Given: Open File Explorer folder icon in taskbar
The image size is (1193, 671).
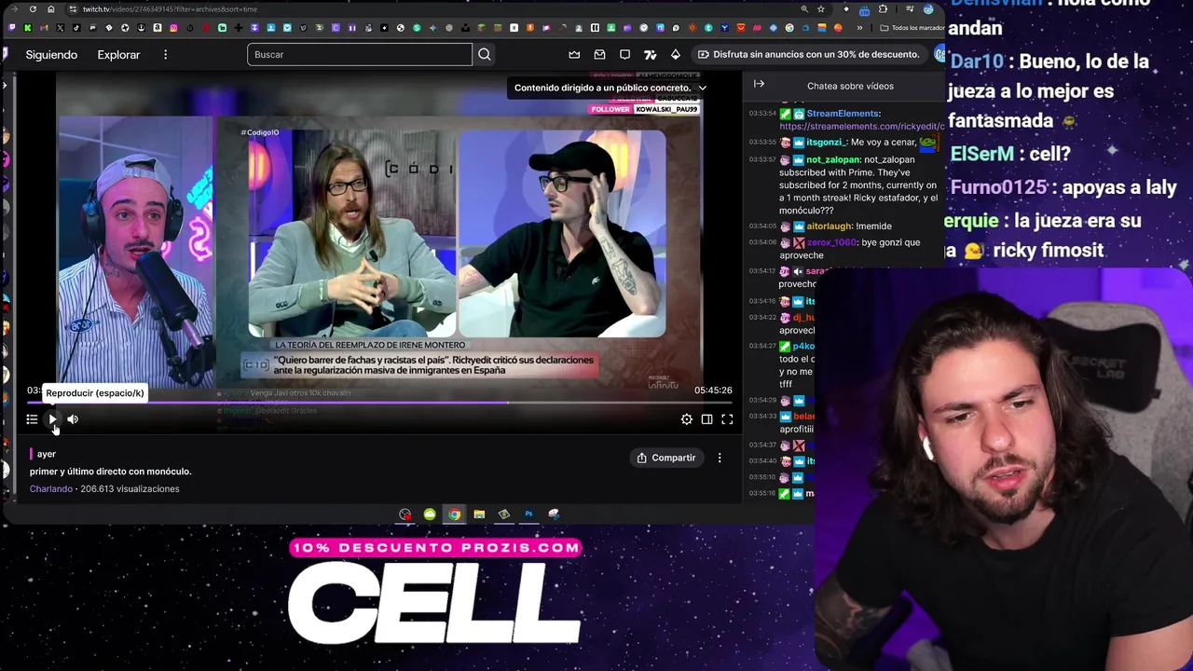Looking at the screenshot, I should (479, 514).
